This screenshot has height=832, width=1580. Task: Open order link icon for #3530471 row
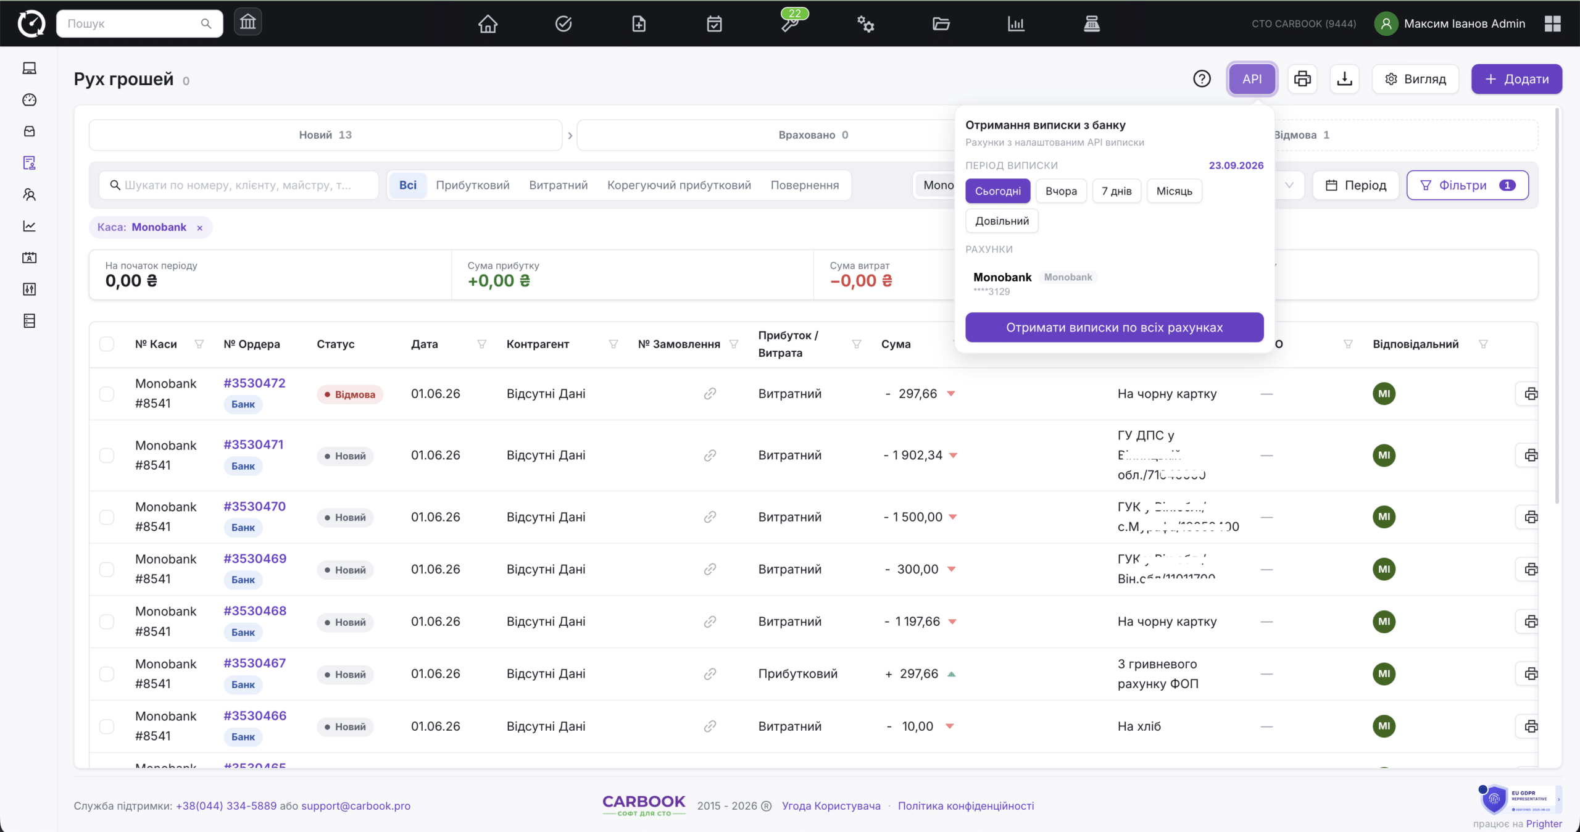(x=710, y=456)
